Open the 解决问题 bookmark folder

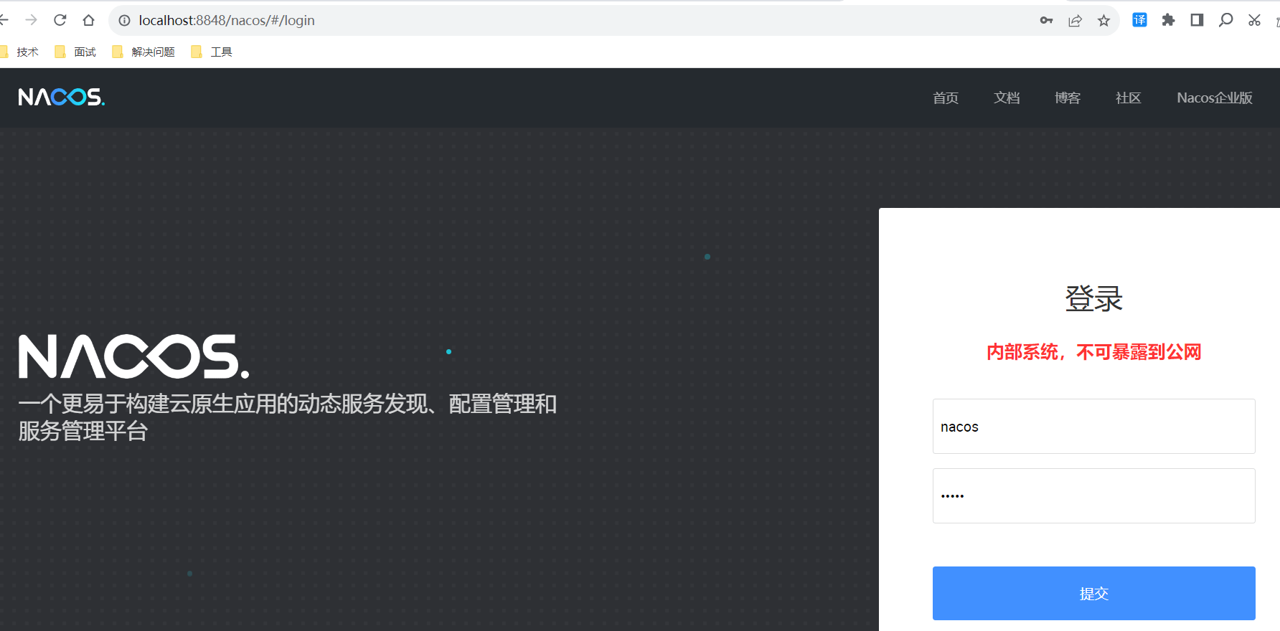coord(143,52)
